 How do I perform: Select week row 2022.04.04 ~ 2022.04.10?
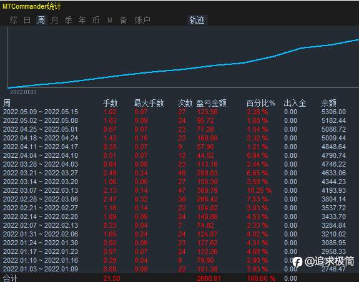click(174, 155)
